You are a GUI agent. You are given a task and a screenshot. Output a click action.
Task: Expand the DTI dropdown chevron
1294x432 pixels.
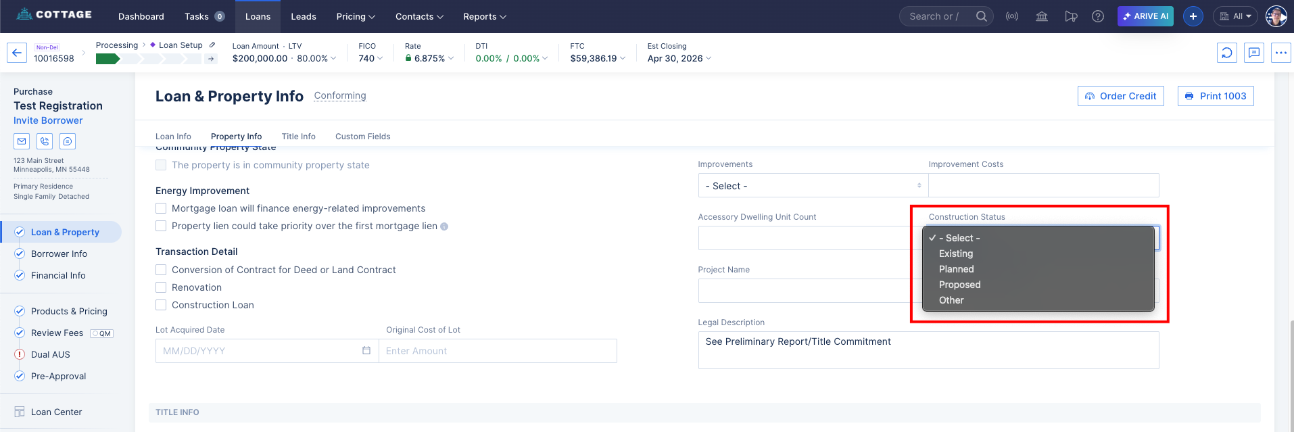545,58
